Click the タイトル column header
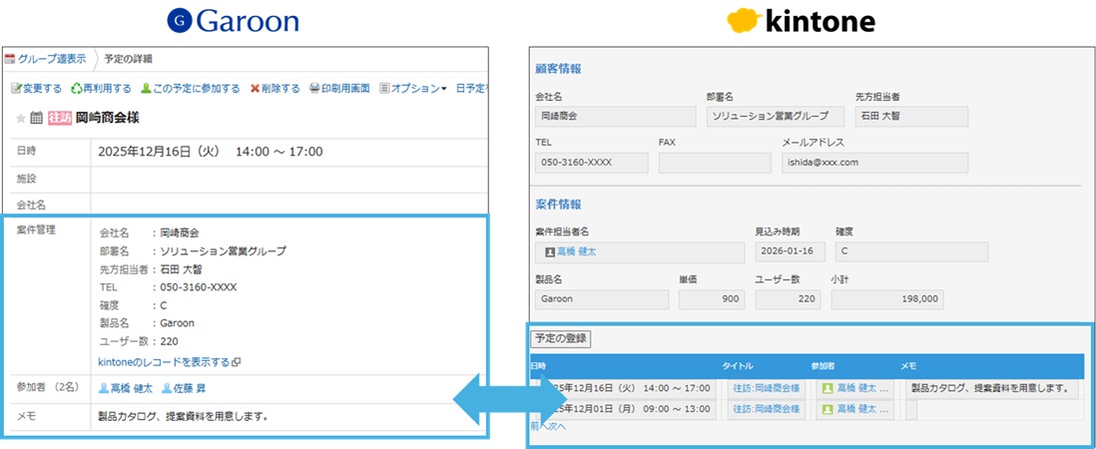The width and height of the screenshot is (1096, 449). click(x=738, y=366)
